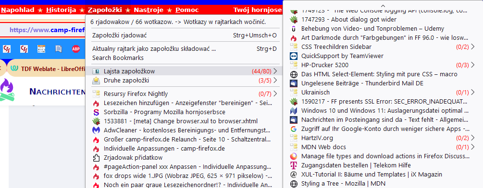
Task: Expand HP-Drucker 5200 folder arrow
Action: (473, 65)
